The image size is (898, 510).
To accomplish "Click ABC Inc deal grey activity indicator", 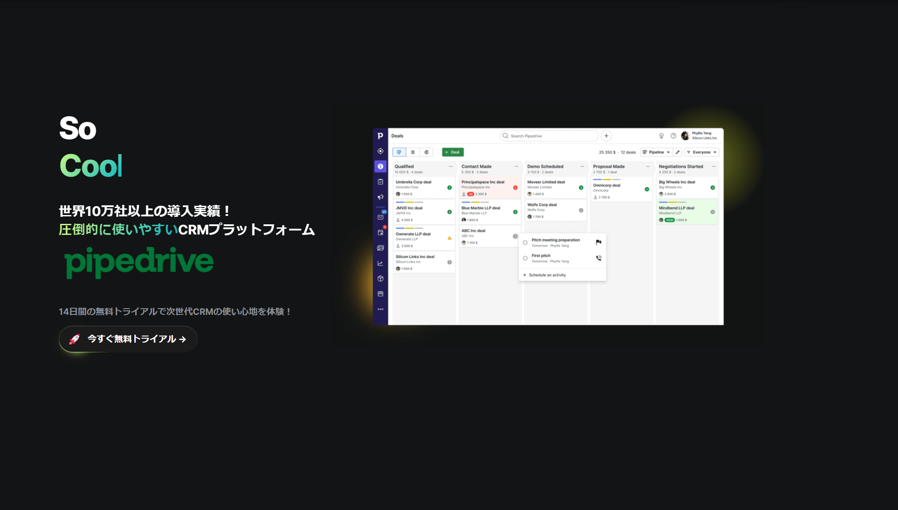I will 515,236.
